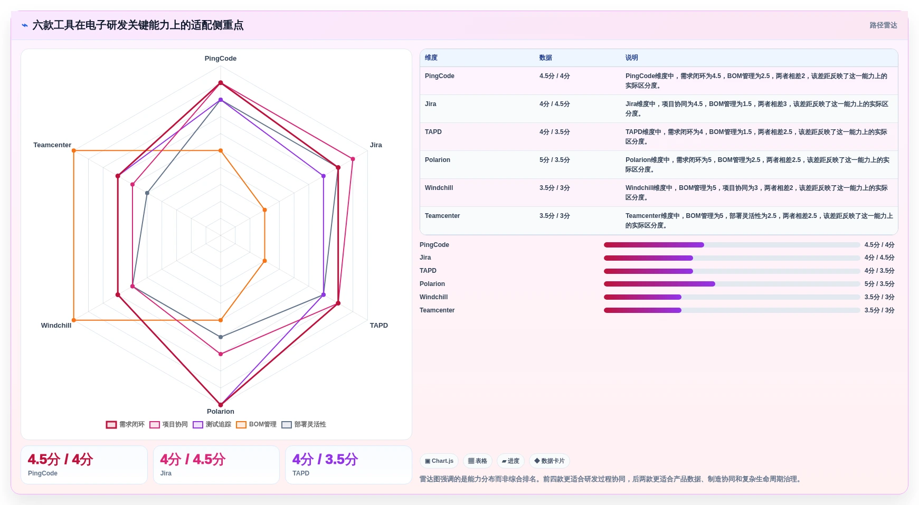Click the Windchill axis label on radar

tap(56, 326)
